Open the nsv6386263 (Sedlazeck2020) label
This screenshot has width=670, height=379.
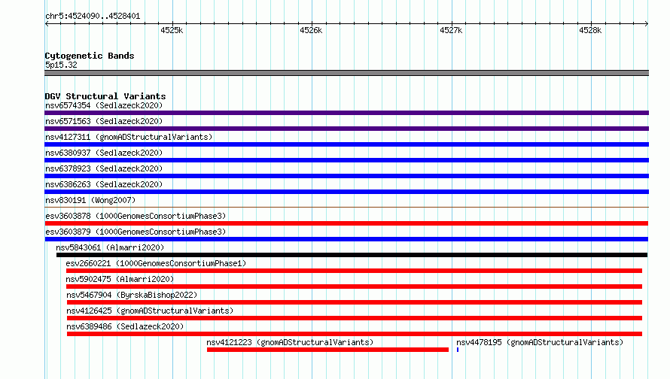[104, 184]
